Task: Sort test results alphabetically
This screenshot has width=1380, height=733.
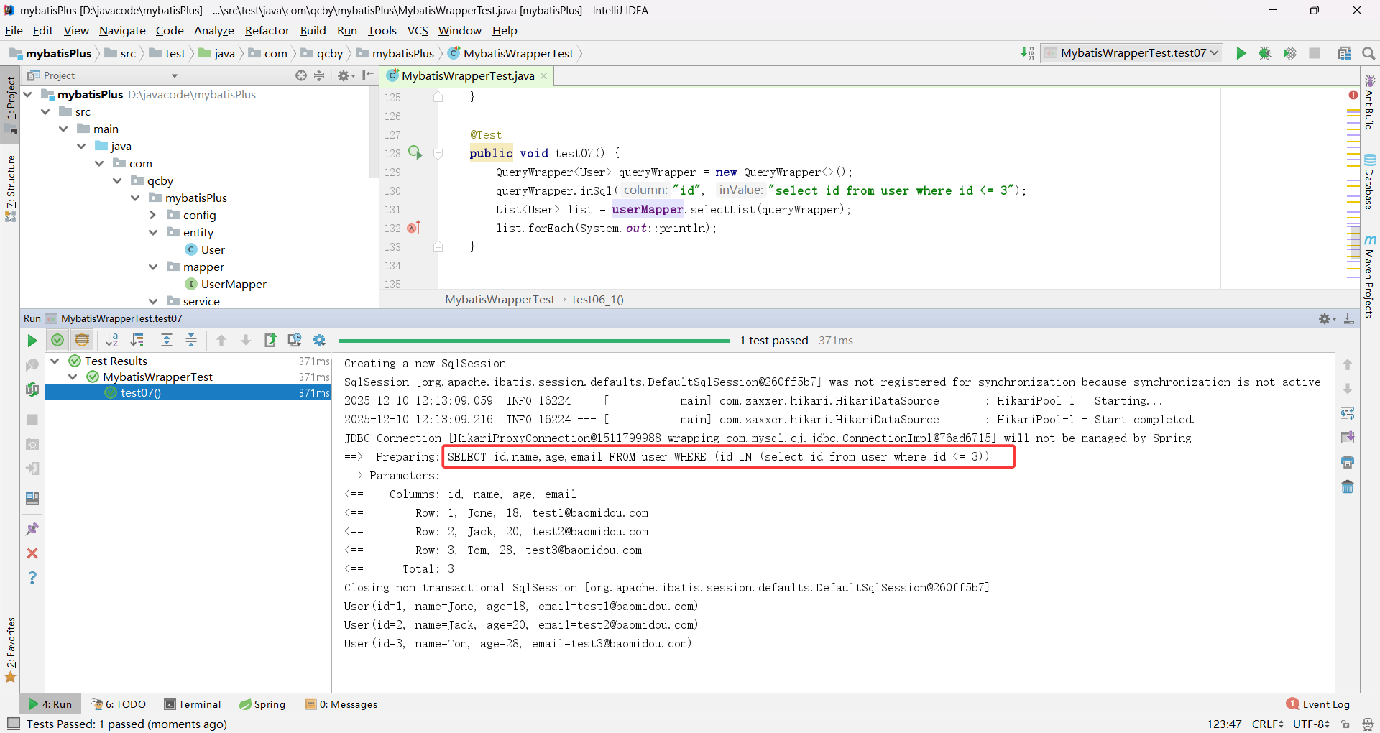Action: (112, 341)
